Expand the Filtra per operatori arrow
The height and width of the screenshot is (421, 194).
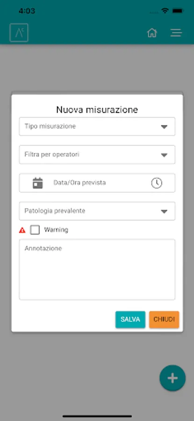pos(164,155)
